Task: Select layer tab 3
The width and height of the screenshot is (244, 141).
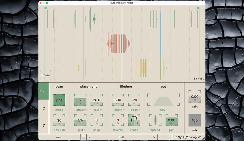Action: 43,125
